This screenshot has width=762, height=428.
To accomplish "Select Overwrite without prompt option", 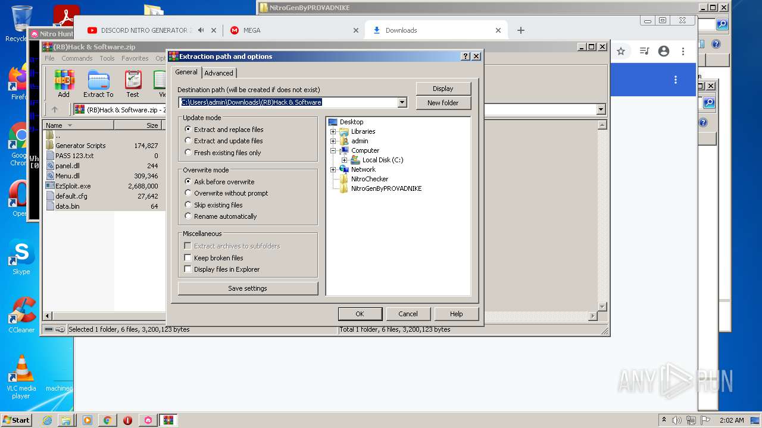I will coord(188,193).
